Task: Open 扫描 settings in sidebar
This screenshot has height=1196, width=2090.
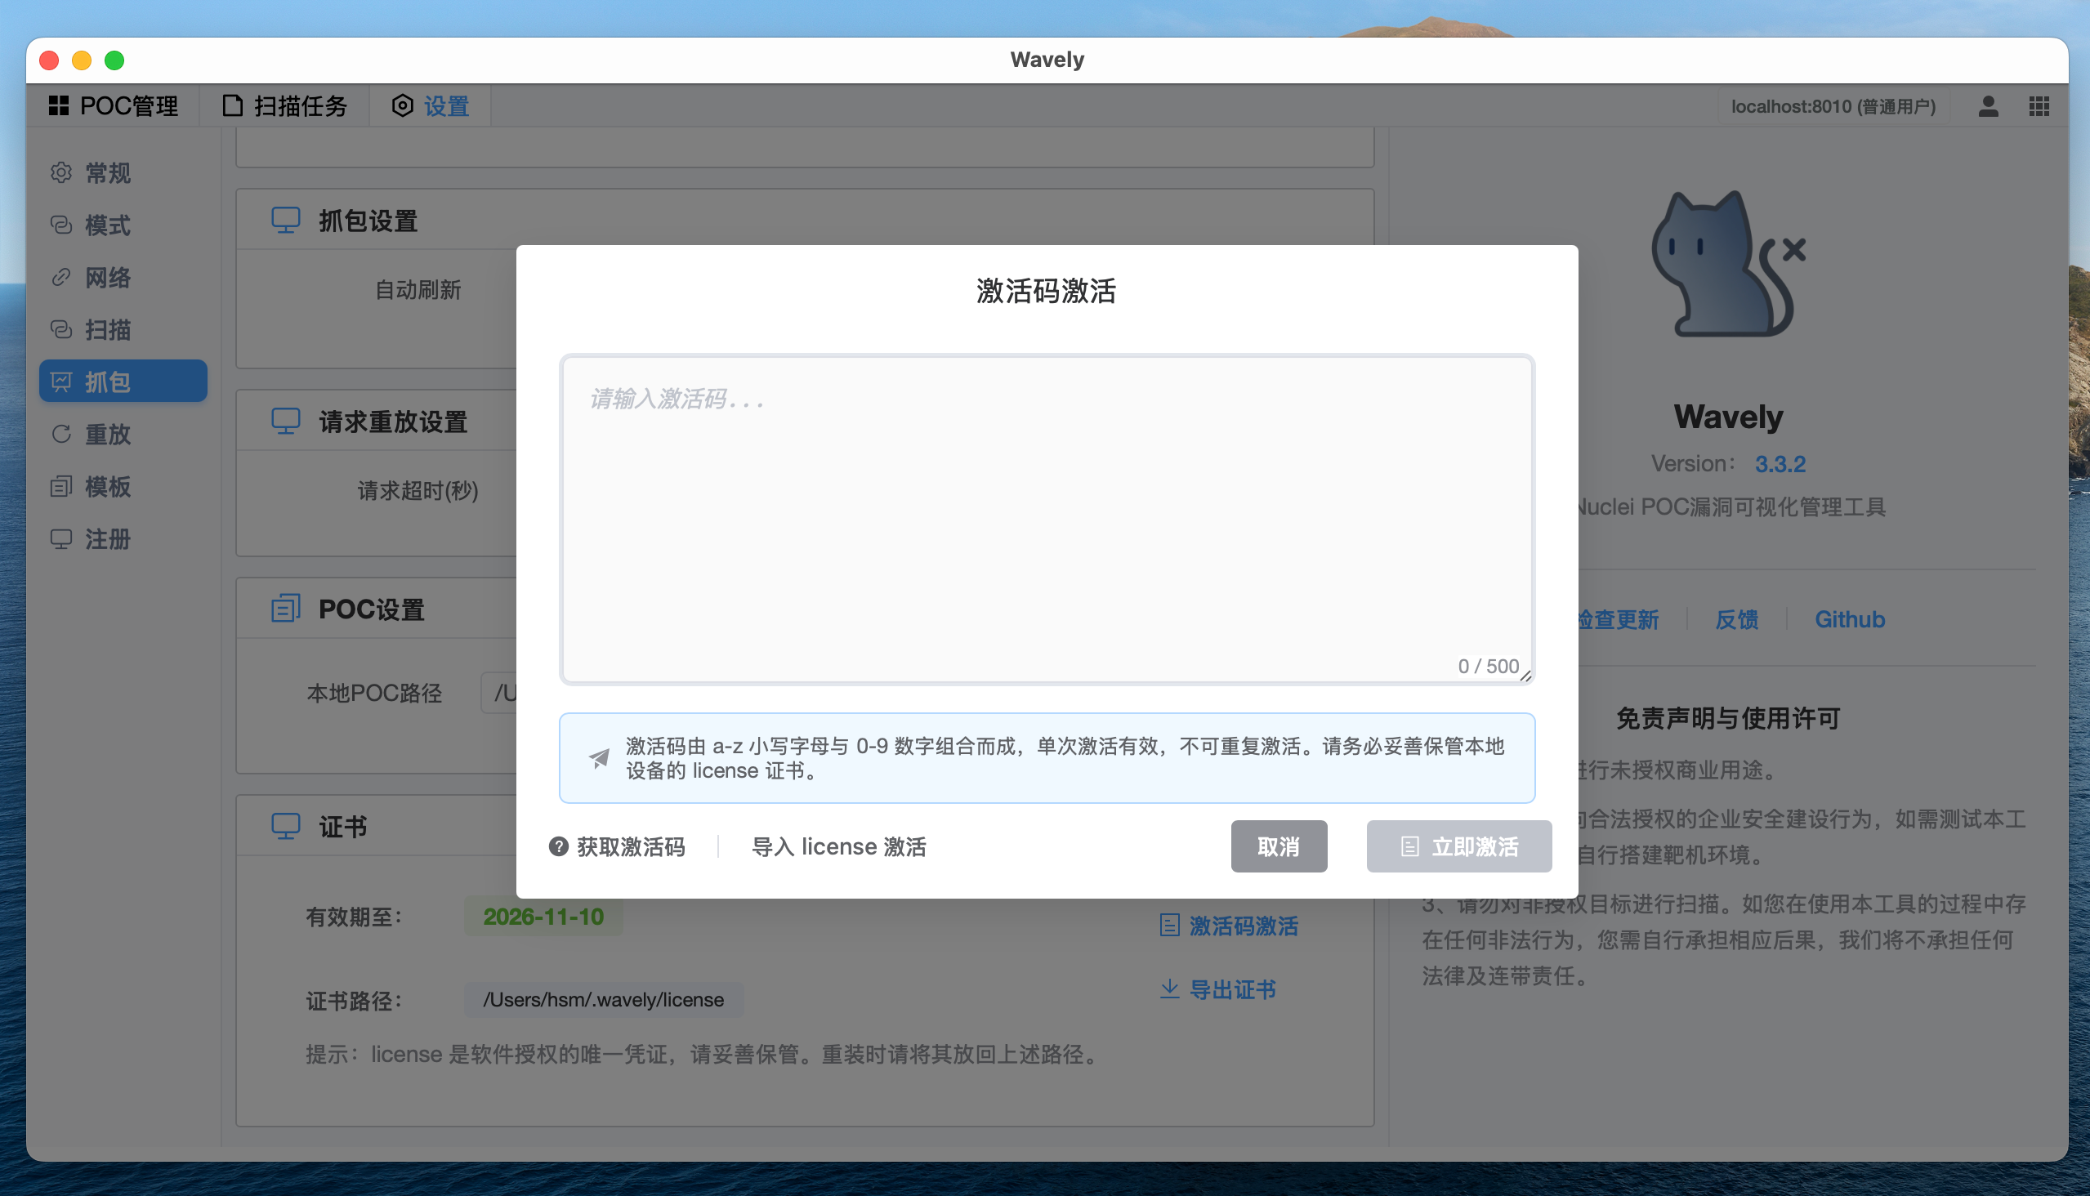Action: coord(123,329)
